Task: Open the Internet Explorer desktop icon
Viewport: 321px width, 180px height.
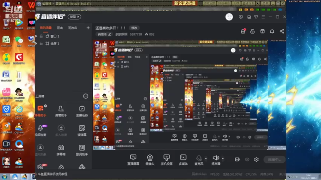Action: 19,112
